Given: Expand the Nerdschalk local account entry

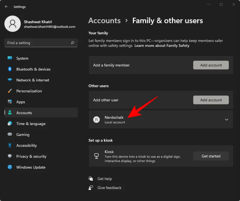Looking at the screenshot, I should pos(227,119).
